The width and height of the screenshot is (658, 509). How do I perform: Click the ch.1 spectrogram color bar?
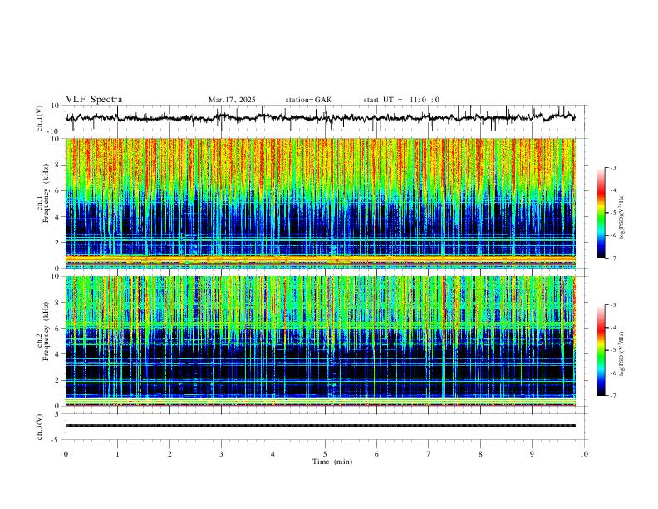coord(601,213)
